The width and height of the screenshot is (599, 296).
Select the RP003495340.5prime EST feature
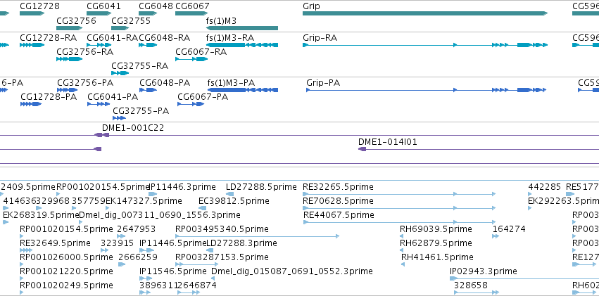click(x=257, y=236)
